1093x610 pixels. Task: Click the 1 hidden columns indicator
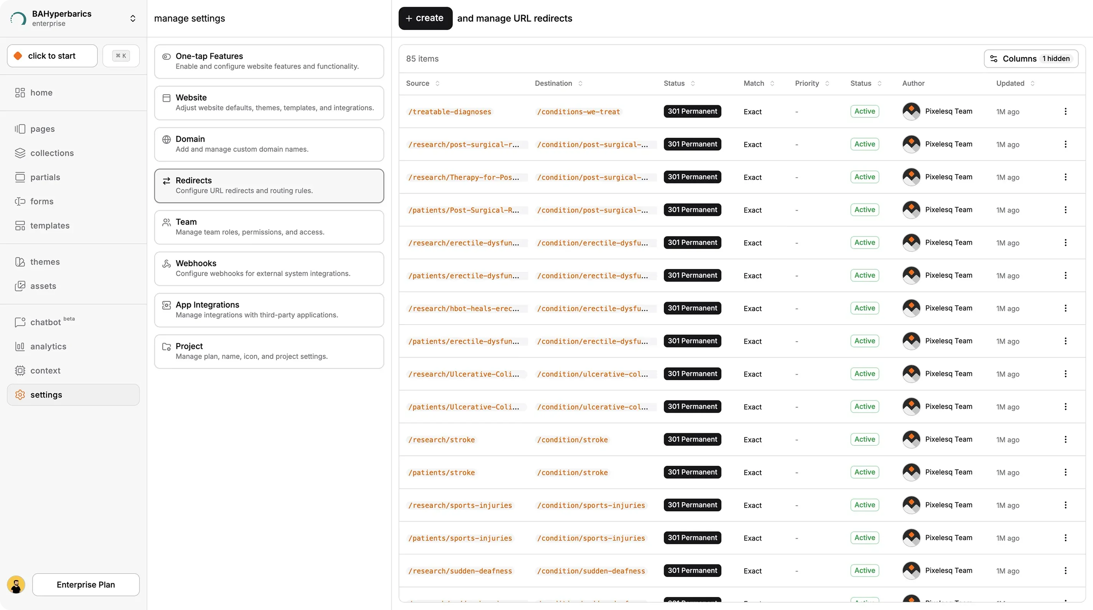pos(1056,59)
